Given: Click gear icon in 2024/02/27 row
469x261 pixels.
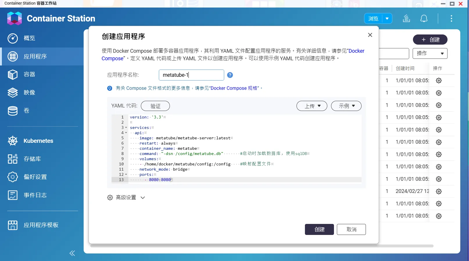Looking at the screenshot, I should (x=439, y=191).
